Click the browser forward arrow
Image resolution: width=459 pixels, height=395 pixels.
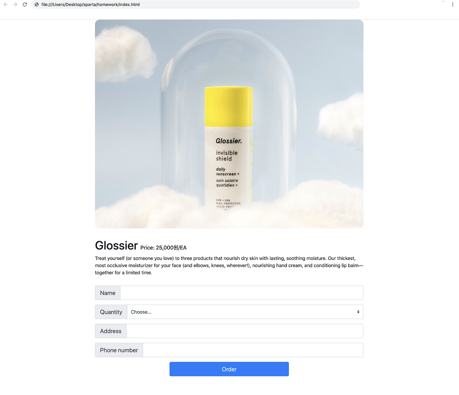[15, 4]
